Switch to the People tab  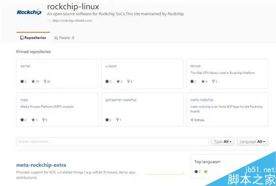point(64,38)
